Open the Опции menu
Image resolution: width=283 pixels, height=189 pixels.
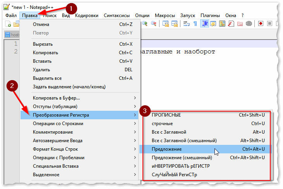(142, 15)
